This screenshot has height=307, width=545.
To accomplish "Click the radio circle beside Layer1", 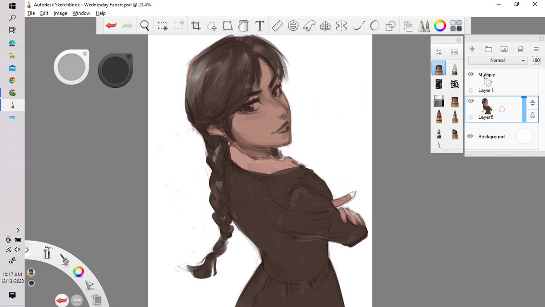I will point(471,90).
